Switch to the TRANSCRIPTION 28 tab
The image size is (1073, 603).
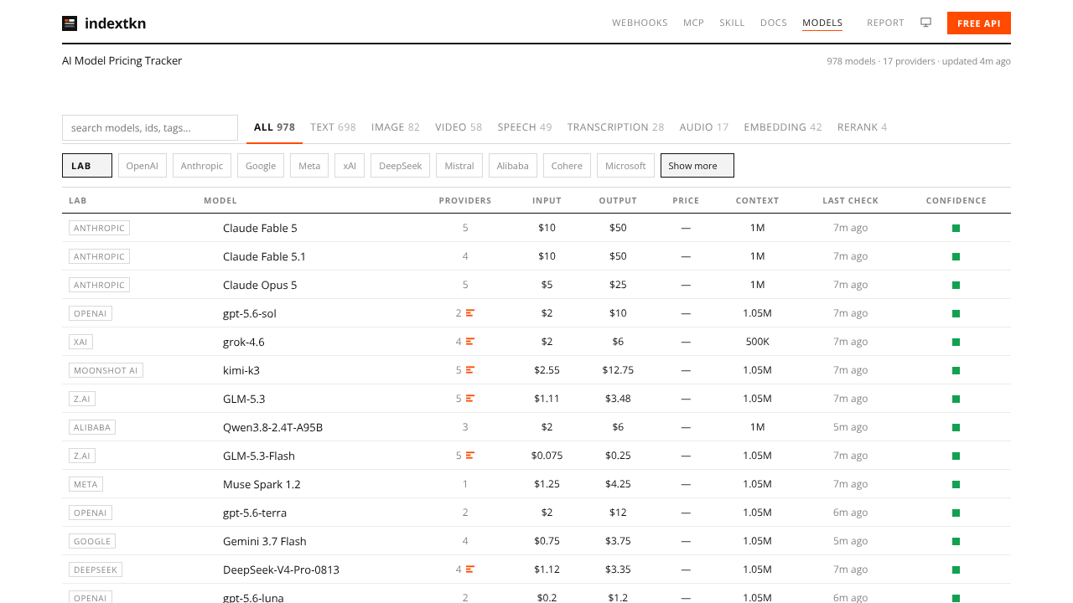click(615, 127)
